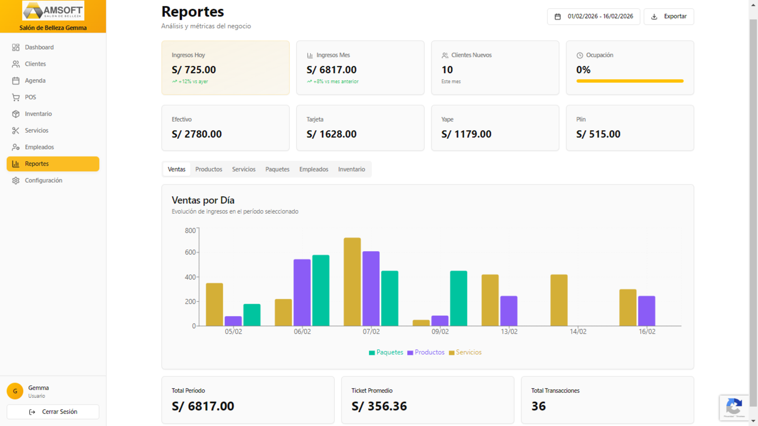Select the Inventario report tab
This screenshot has width=758, height=426.
pyautogui.click(x=351, y=169)
